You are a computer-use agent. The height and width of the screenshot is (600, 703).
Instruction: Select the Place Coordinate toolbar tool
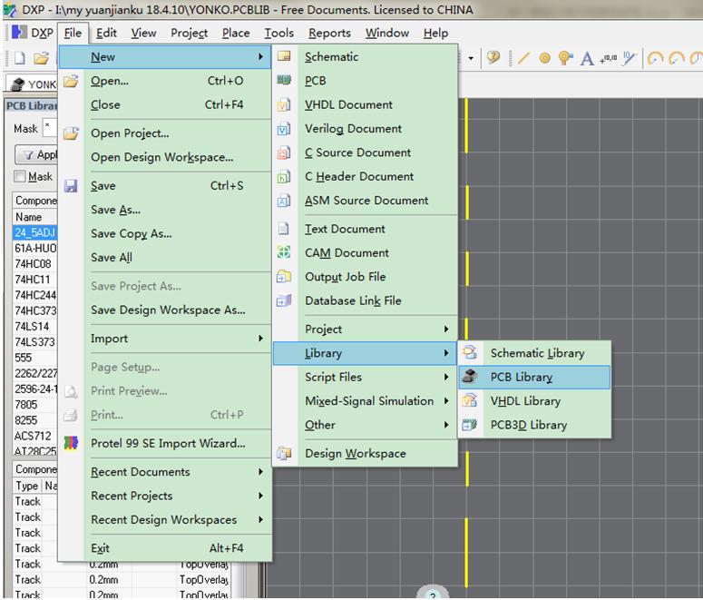coord(609,58)
